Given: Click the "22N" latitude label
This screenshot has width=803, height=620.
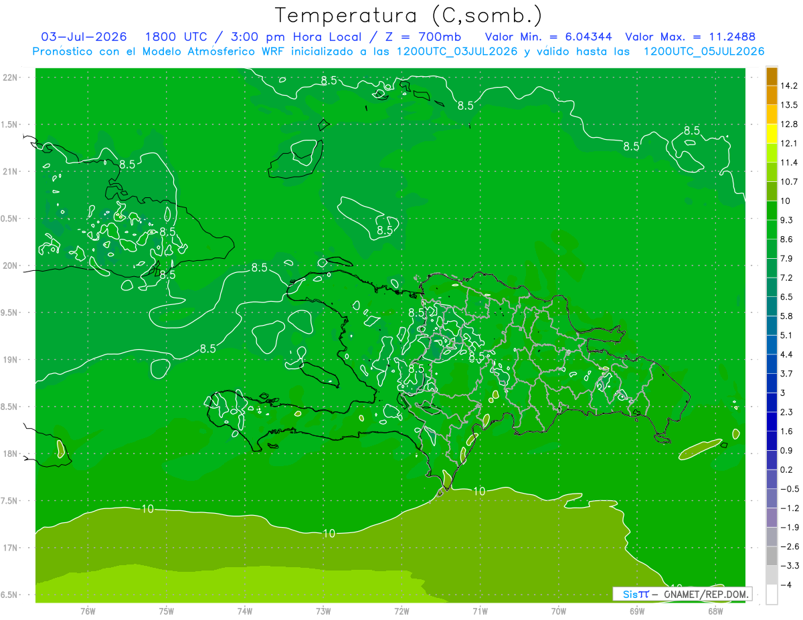Looking at the screenshot, I should (10, 78).
